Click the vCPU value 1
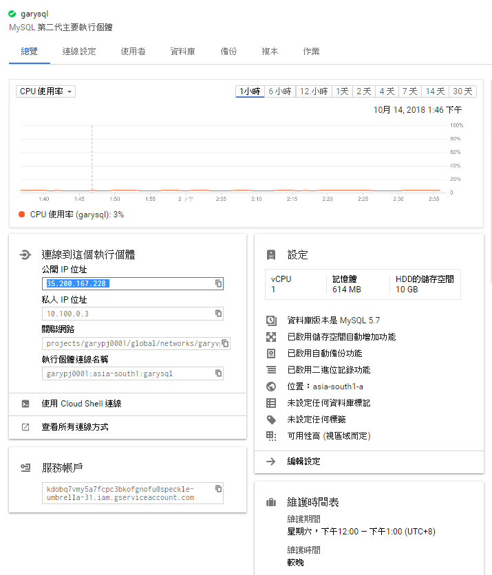492x575 pixels. [273, 290]
